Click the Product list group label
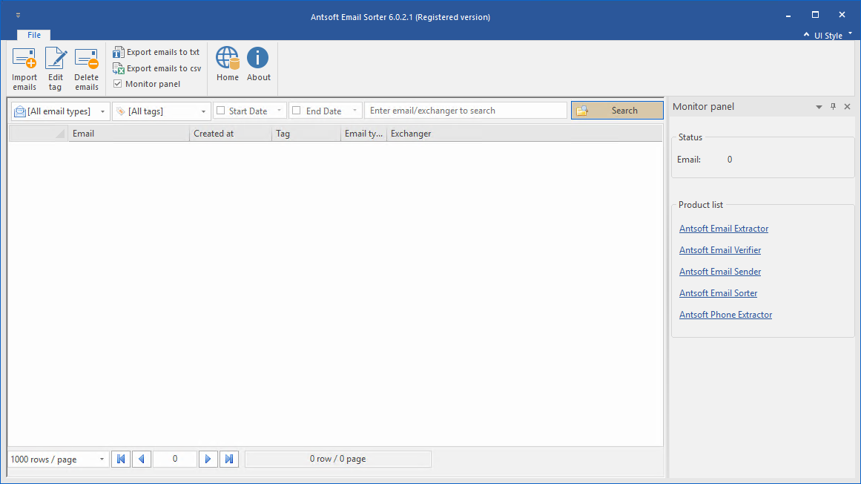 pyautogui.click(x=701, y=204)
